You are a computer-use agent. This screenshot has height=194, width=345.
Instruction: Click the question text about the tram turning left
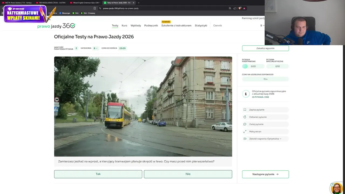pos(136,161)
